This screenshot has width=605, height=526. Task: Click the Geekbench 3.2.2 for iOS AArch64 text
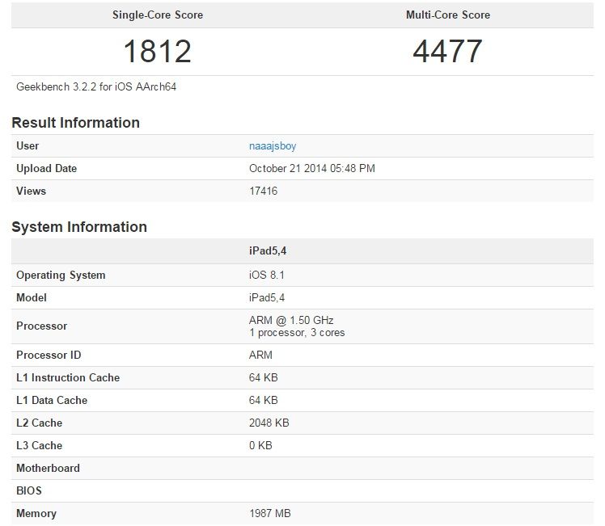click(96, 86)
